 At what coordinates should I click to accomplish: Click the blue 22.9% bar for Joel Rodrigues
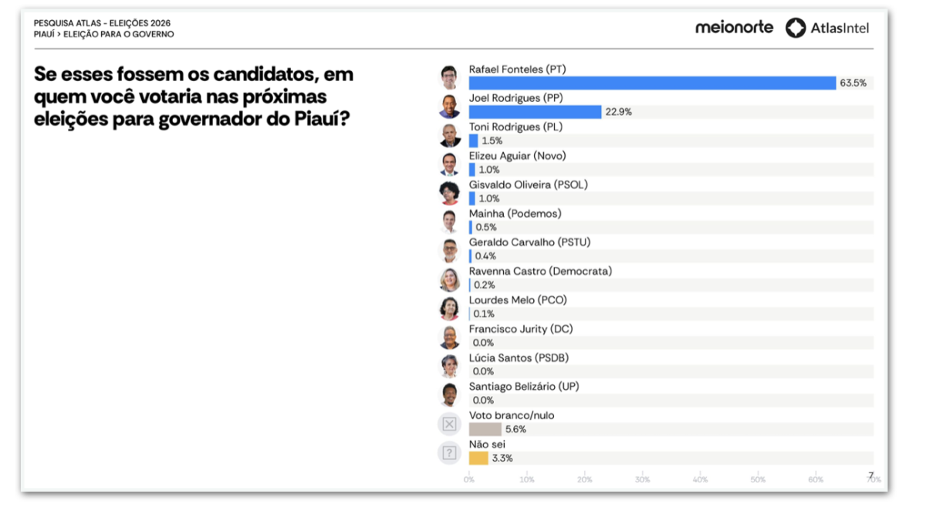(x=535, y=112)
